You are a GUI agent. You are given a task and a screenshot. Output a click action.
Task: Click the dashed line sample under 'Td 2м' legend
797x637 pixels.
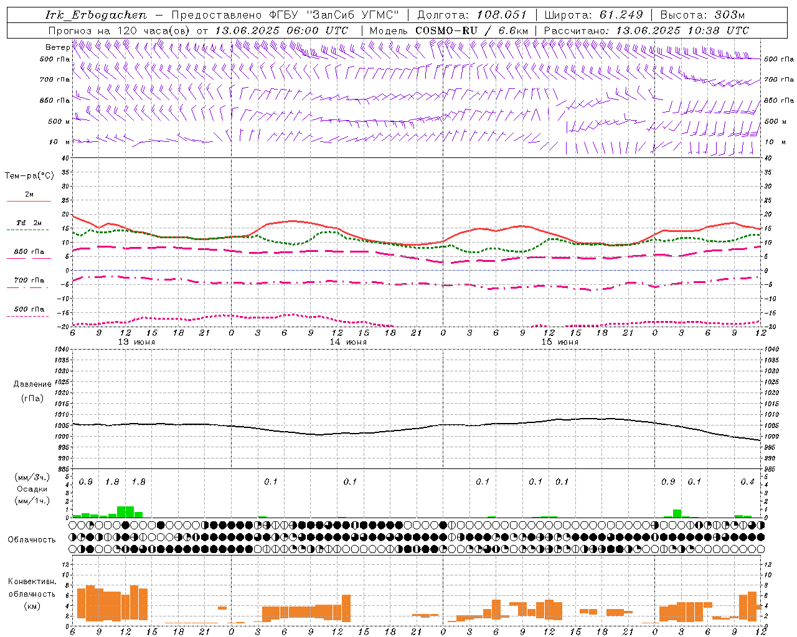tap(29, 230)
